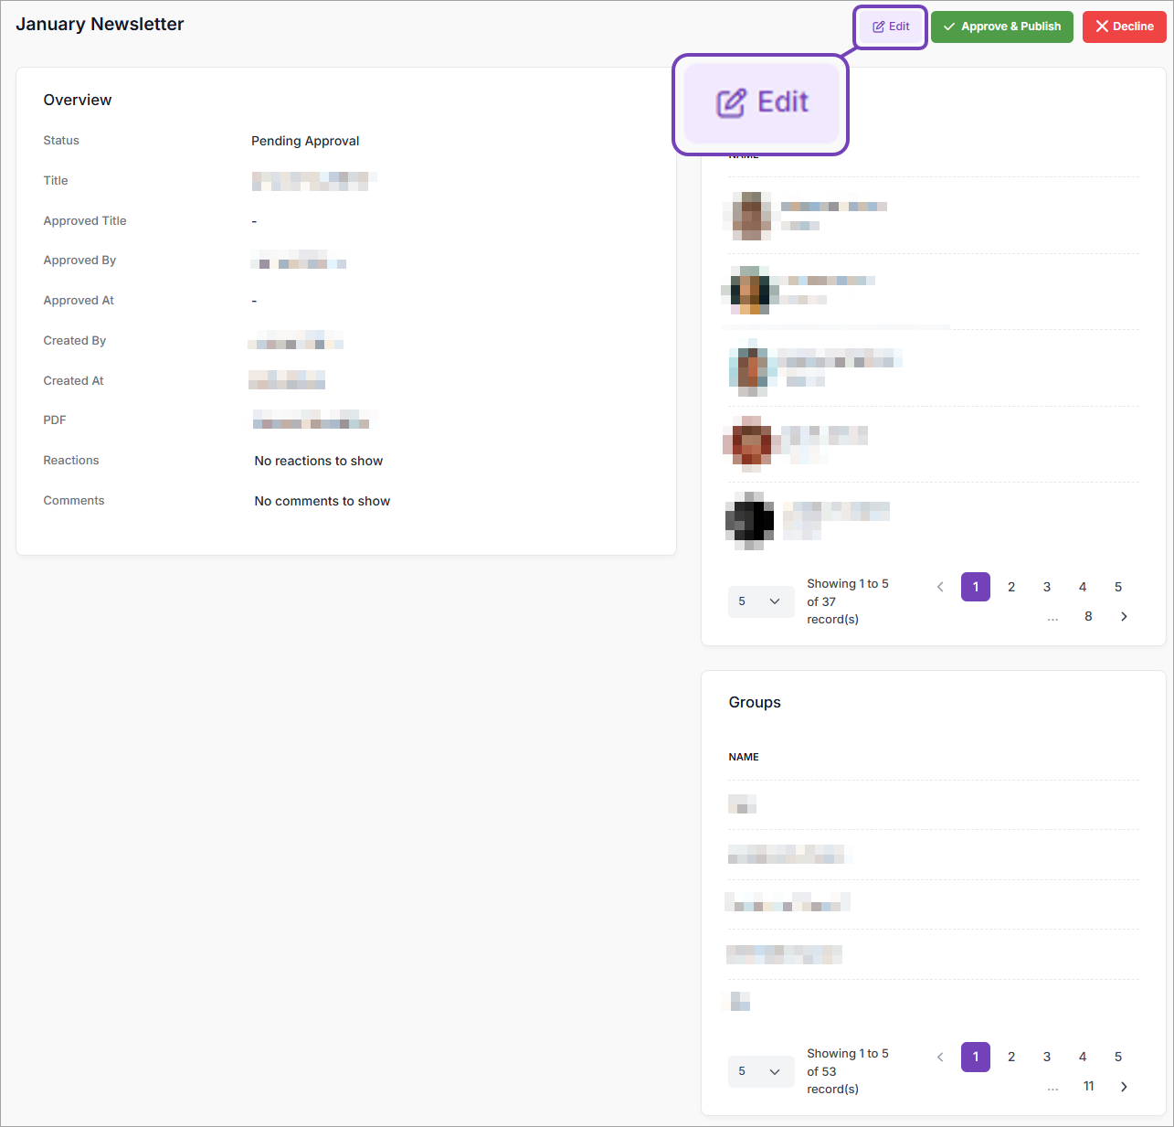Open the Groups table page-size dropdown
The width and height of the screenshot is (1174, 1127).
[x=760, y=1071]
